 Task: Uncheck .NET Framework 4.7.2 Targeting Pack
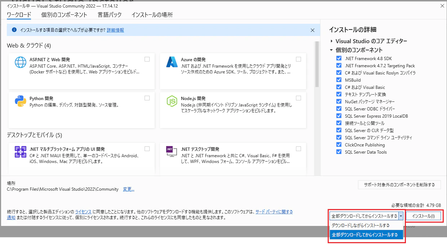click(338, 65)
